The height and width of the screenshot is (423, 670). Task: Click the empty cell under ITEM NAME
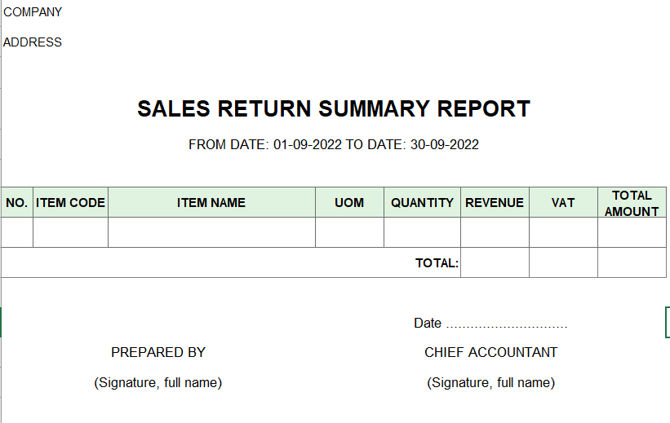click(x=211, y=232)
